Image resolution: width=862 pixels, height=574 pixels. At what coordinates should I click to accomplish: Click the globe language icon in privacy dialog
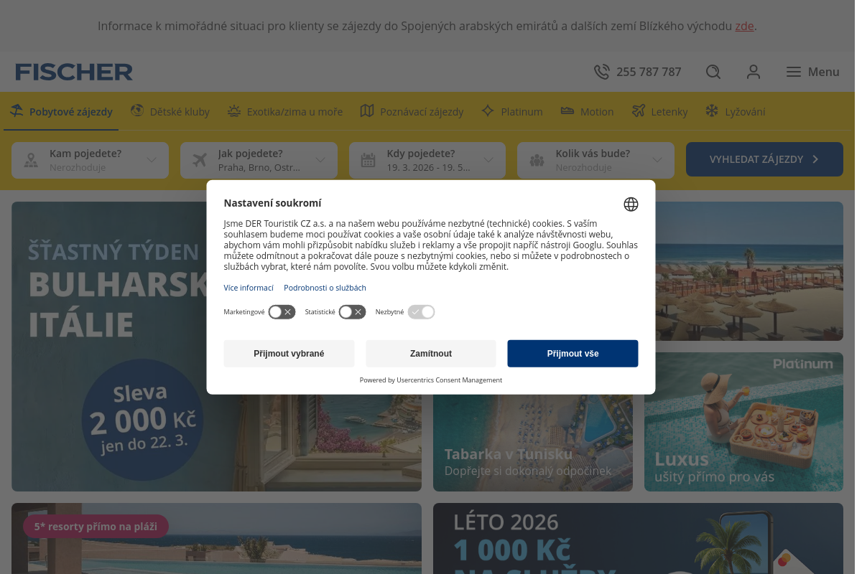[631, 204]
